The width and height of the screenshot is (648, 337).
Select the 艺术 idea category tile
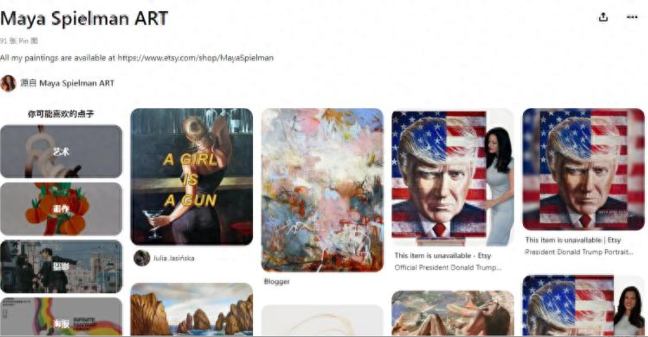point(61,152)
